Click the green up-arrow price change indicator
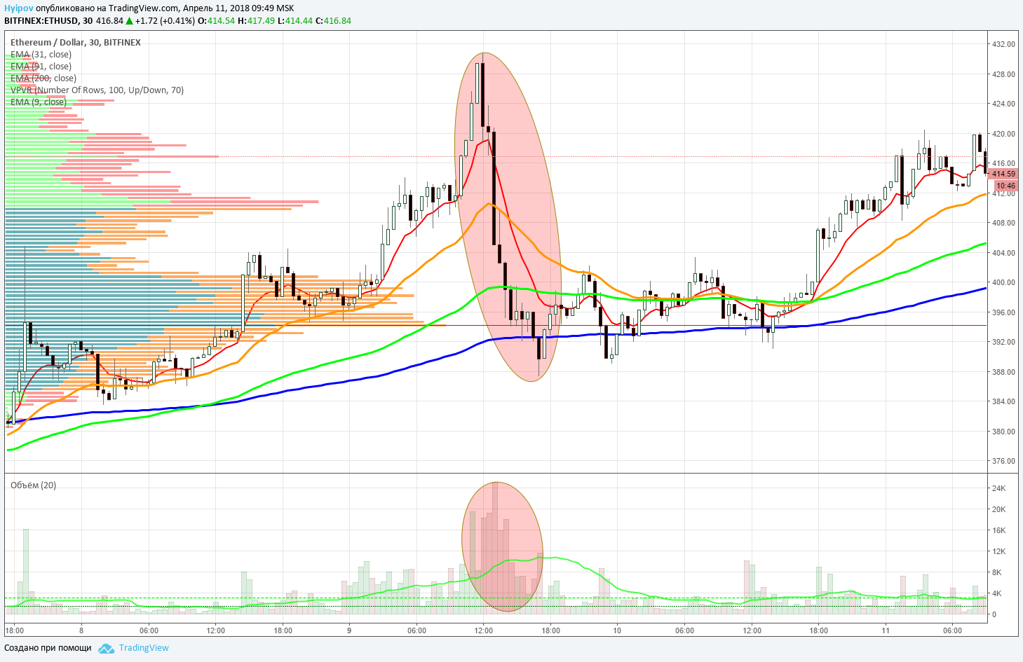Image resolution: width=1023 pixels, height=662 pixels. click(x=130, y=21)
